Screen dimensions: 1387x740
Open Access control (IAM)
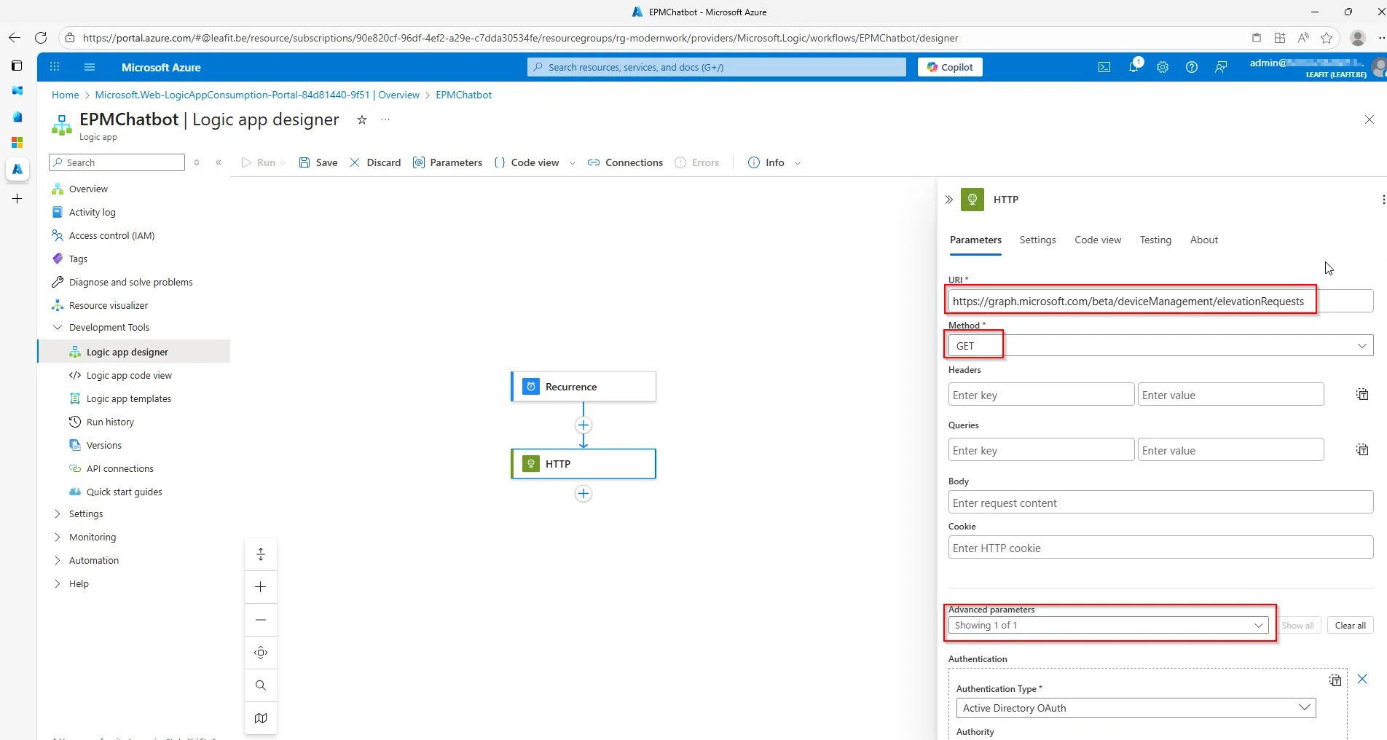click(111, 235)
